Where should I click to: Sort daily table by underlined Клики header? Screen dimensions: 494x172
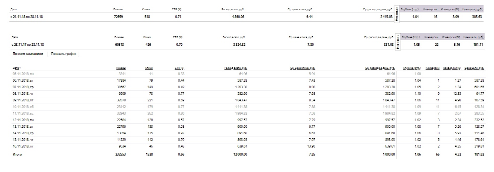[148, 68]
